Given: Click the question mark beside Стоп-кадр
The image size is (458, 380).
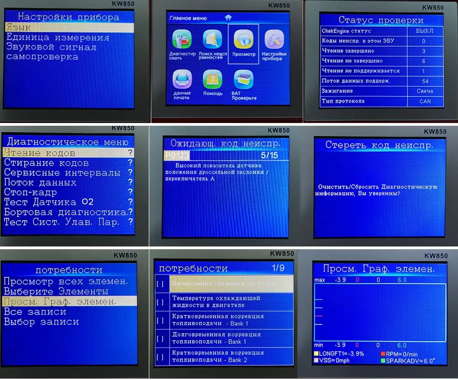Looking at the screenshot, I should (130, 192).
